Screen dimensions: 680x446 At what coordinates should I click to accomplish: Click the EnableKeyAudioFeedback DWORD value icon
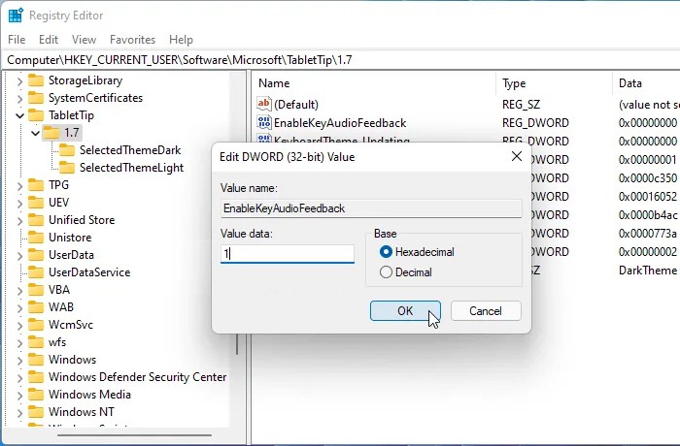(x=263, y=122)
